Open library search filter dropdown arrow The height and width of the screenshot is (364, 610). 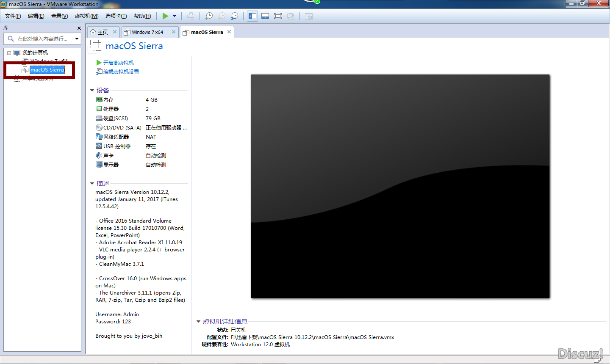pyautogui.click(x=77, y=39)
